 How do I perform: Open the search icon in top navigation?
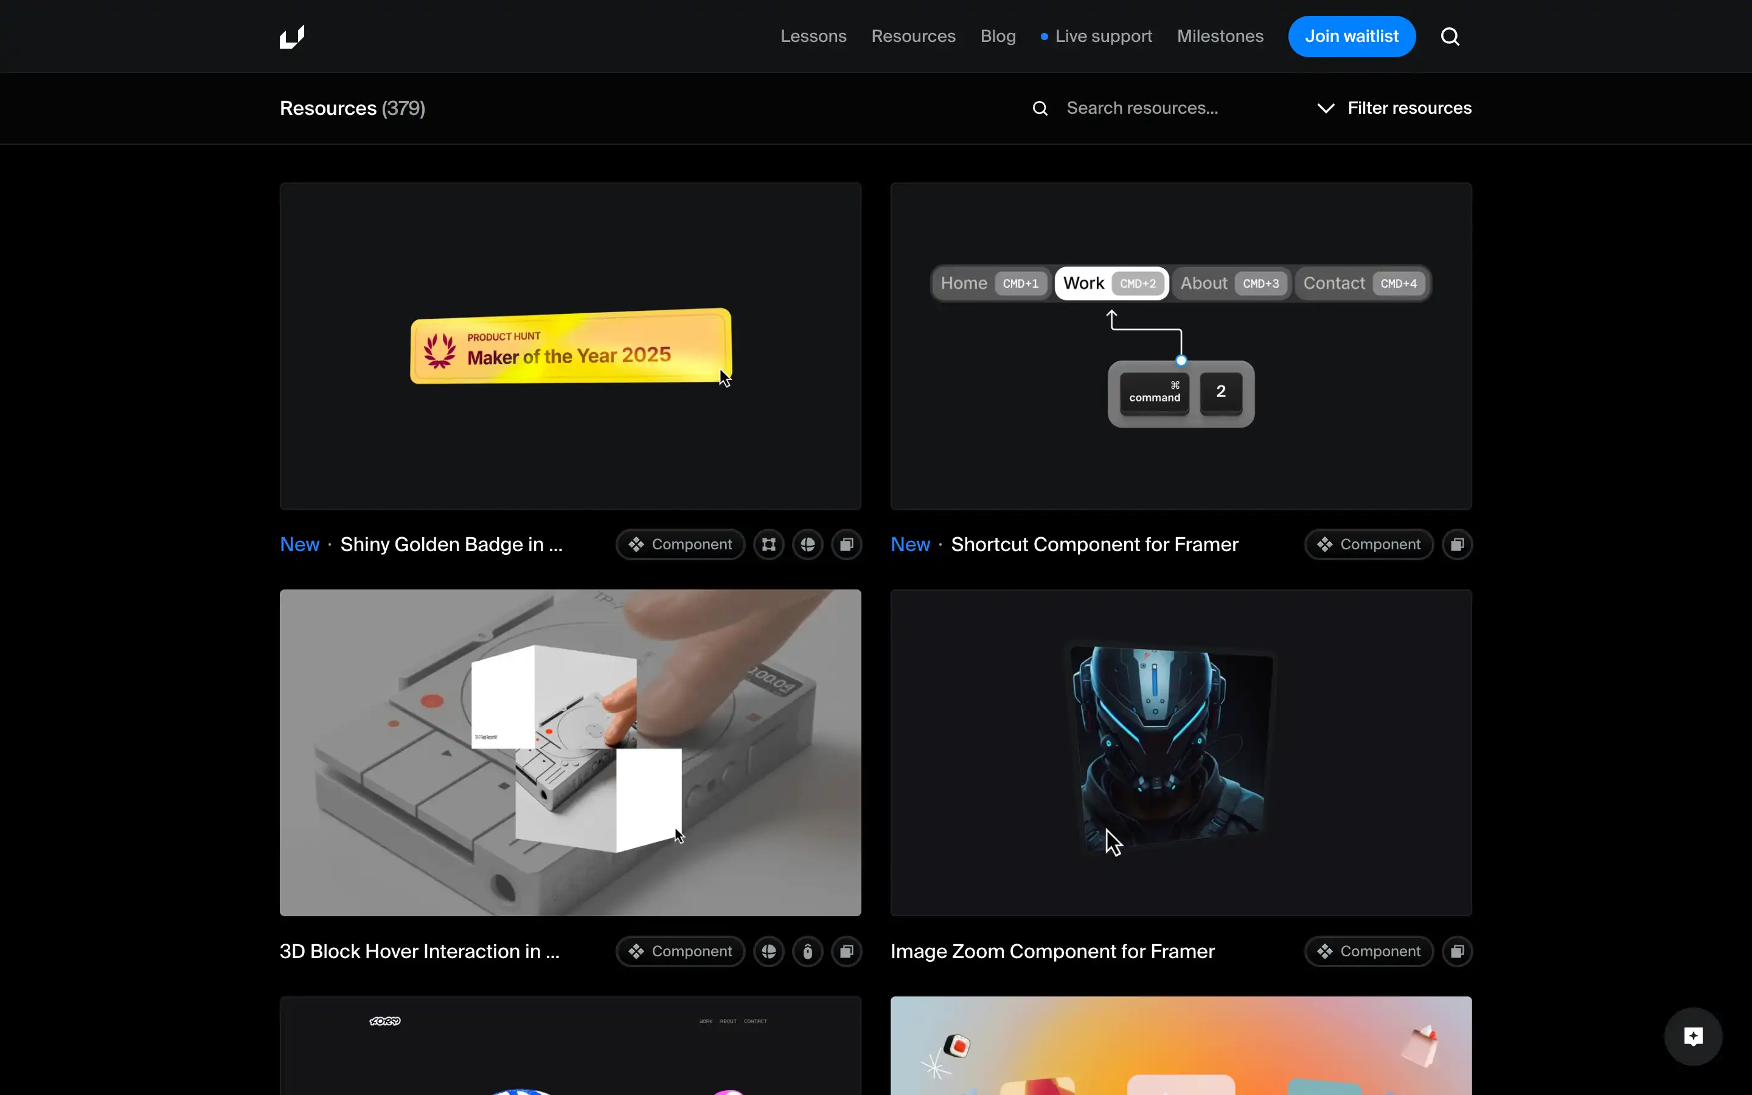(1450, 36)
